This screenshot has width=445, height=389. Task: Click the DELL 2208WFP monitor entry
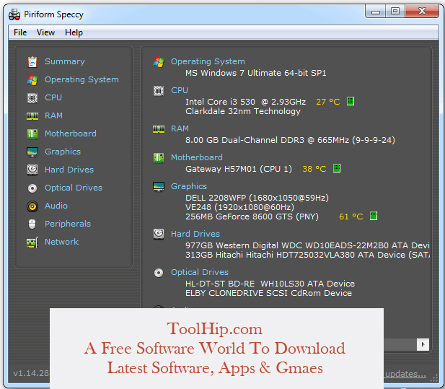point(257,198)
